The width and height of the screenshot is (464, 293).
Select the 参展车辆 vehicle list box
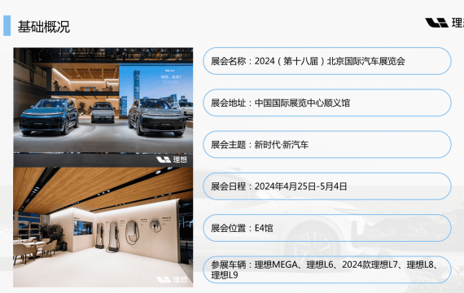[327, 269]
